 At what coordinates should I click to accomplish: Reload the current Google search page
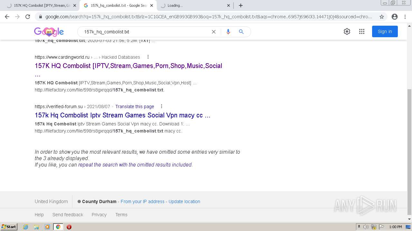click(28, 17)
